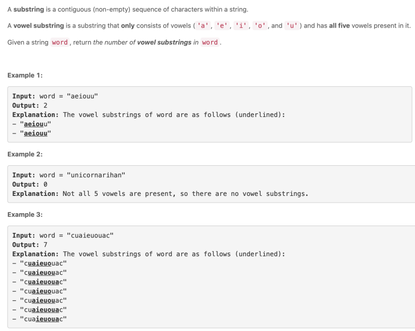Click the bold word "substring" in the first sentence
The image size is (415, 331).
(x=29, y=10)
